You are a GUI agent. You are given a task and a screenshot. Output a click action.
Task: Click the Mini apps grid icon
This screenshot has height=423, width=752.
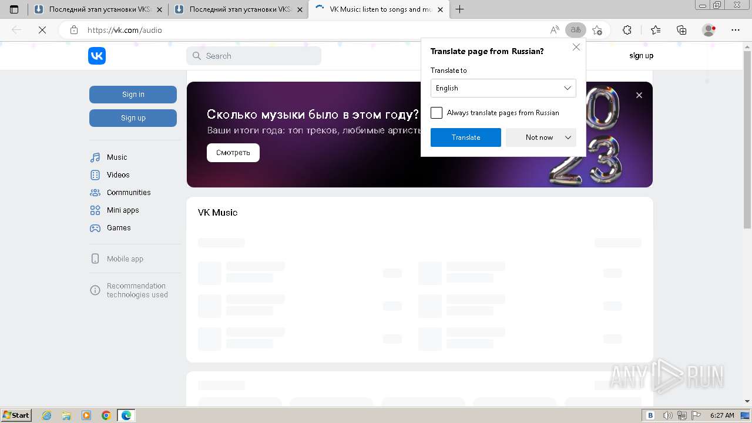coord(95,210)
